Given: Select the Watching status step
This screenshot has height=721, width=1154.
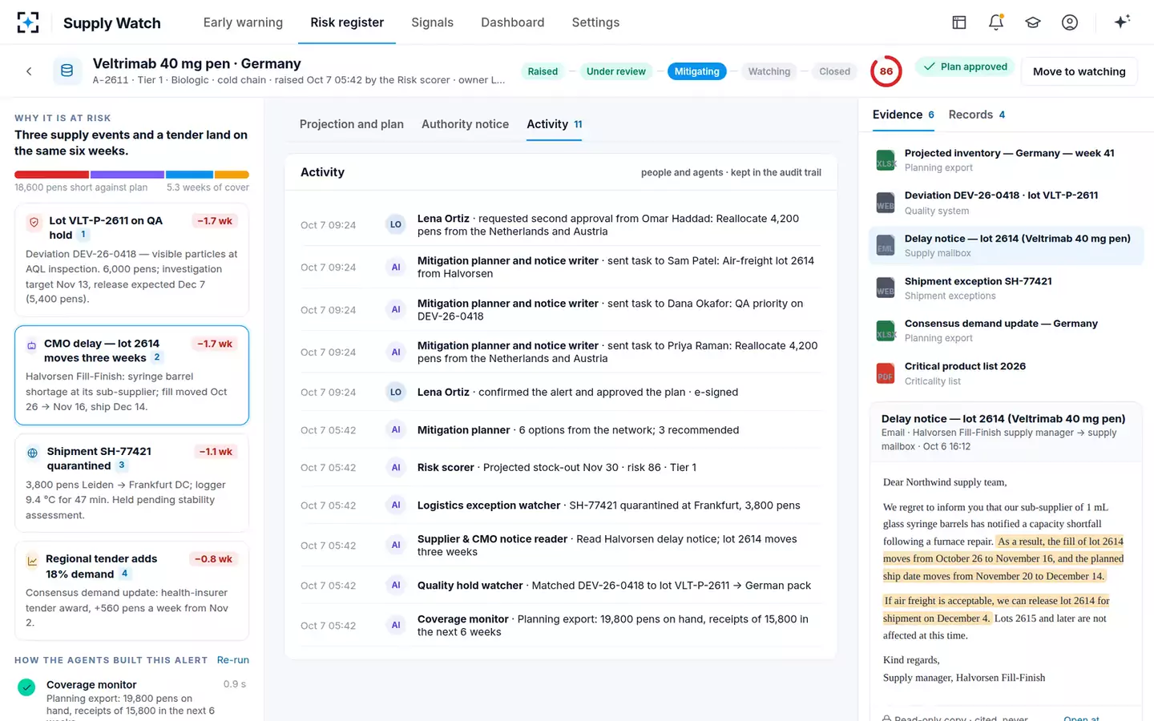Looking at the screenshot, I should pyautogui.click(x=769, y=71).
